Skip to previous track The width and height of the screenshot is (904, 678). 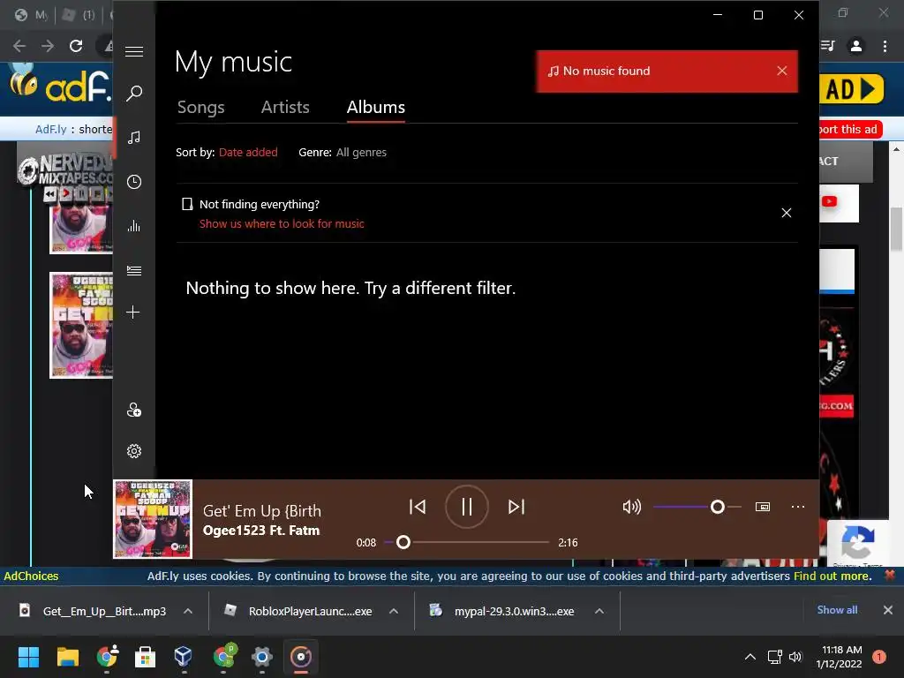418,507
